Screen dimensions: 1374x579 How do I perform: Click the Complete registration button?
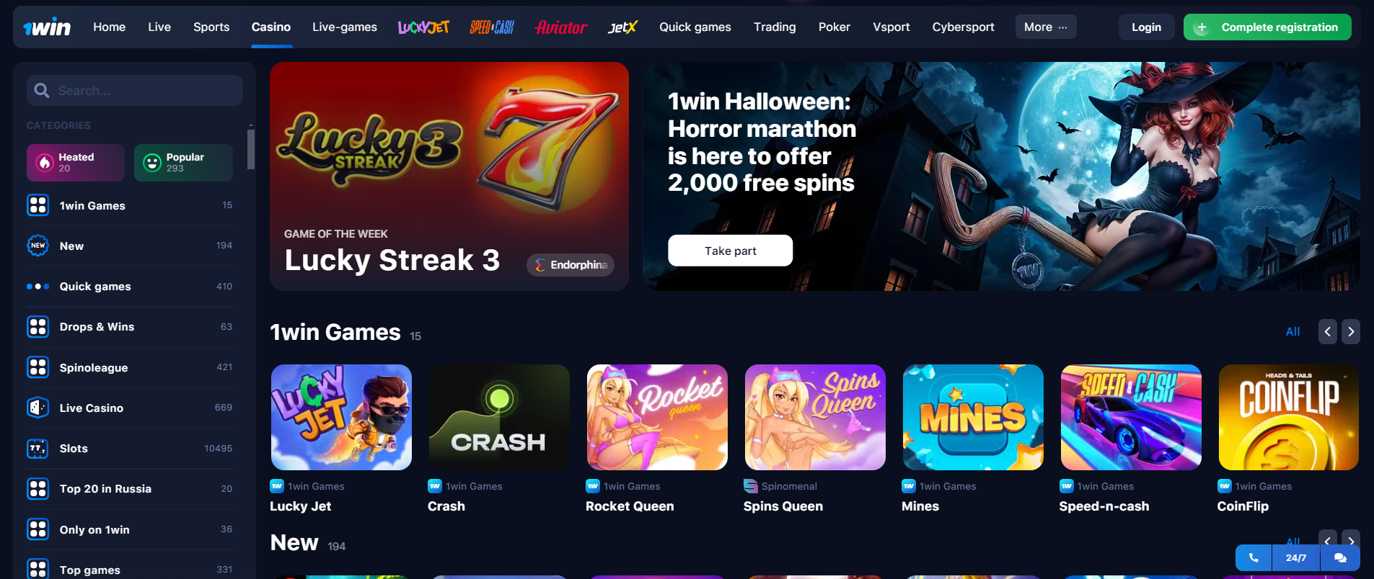coord(1267,27)
